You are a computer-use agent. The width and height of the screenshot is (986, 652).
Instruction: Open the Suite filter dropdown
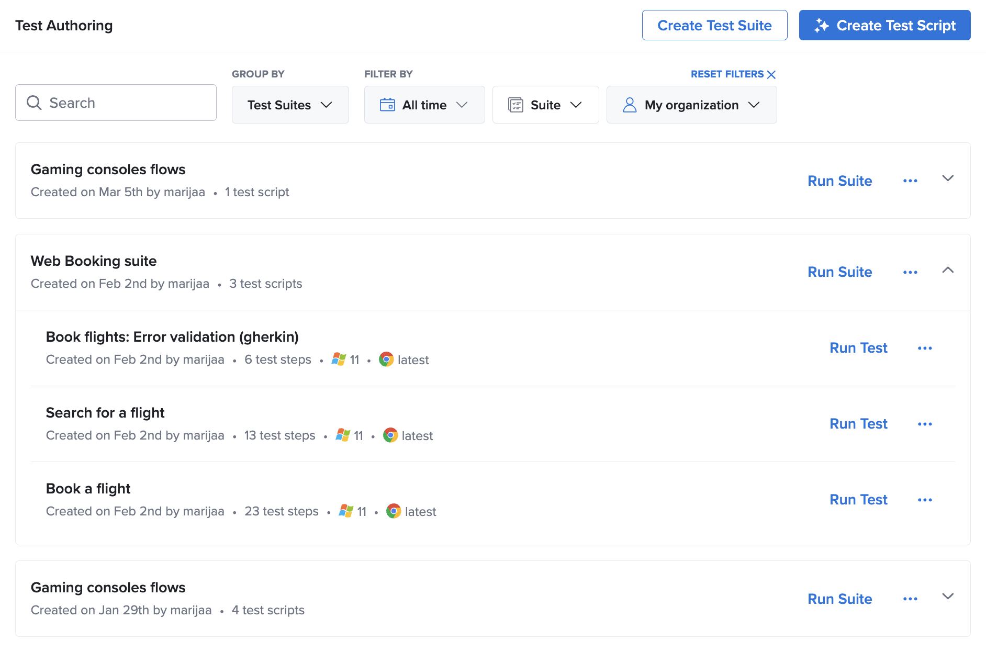coord(545,105)
